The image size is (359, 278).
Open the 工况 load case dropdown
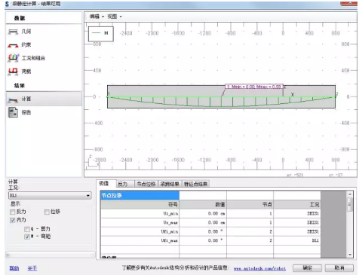[x=50, y=195]
